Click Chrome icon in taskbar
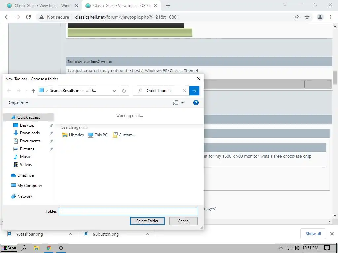 pos(49,248)
